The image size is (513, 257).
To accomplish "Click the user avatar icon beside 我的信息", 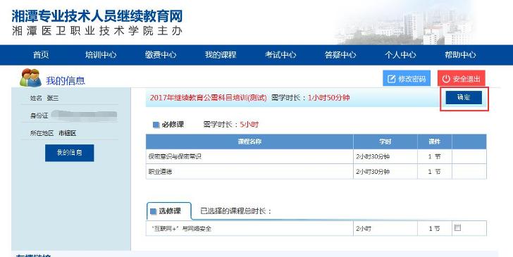I will click(x=30, y=78).
